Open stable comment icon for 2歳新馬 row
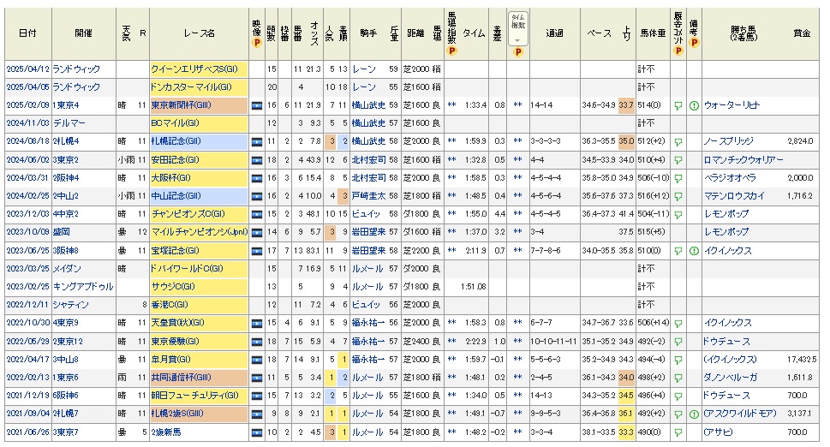Viewport: 830px width, 447px height. (x=678, y=432)
